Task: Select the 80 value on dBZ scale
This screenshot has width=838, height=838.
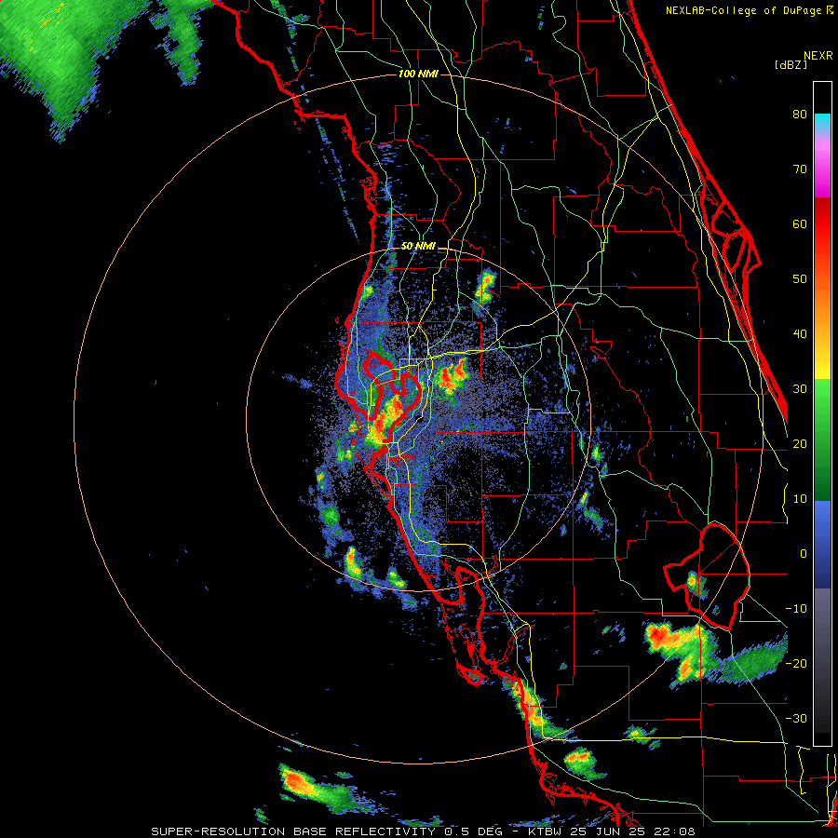Action: pyautogui.click(x=800, y=115)
